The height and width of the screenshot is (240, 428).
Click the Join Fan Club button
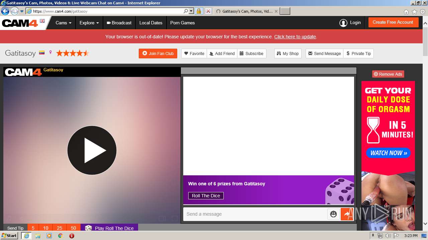click(x=158, y=53)
